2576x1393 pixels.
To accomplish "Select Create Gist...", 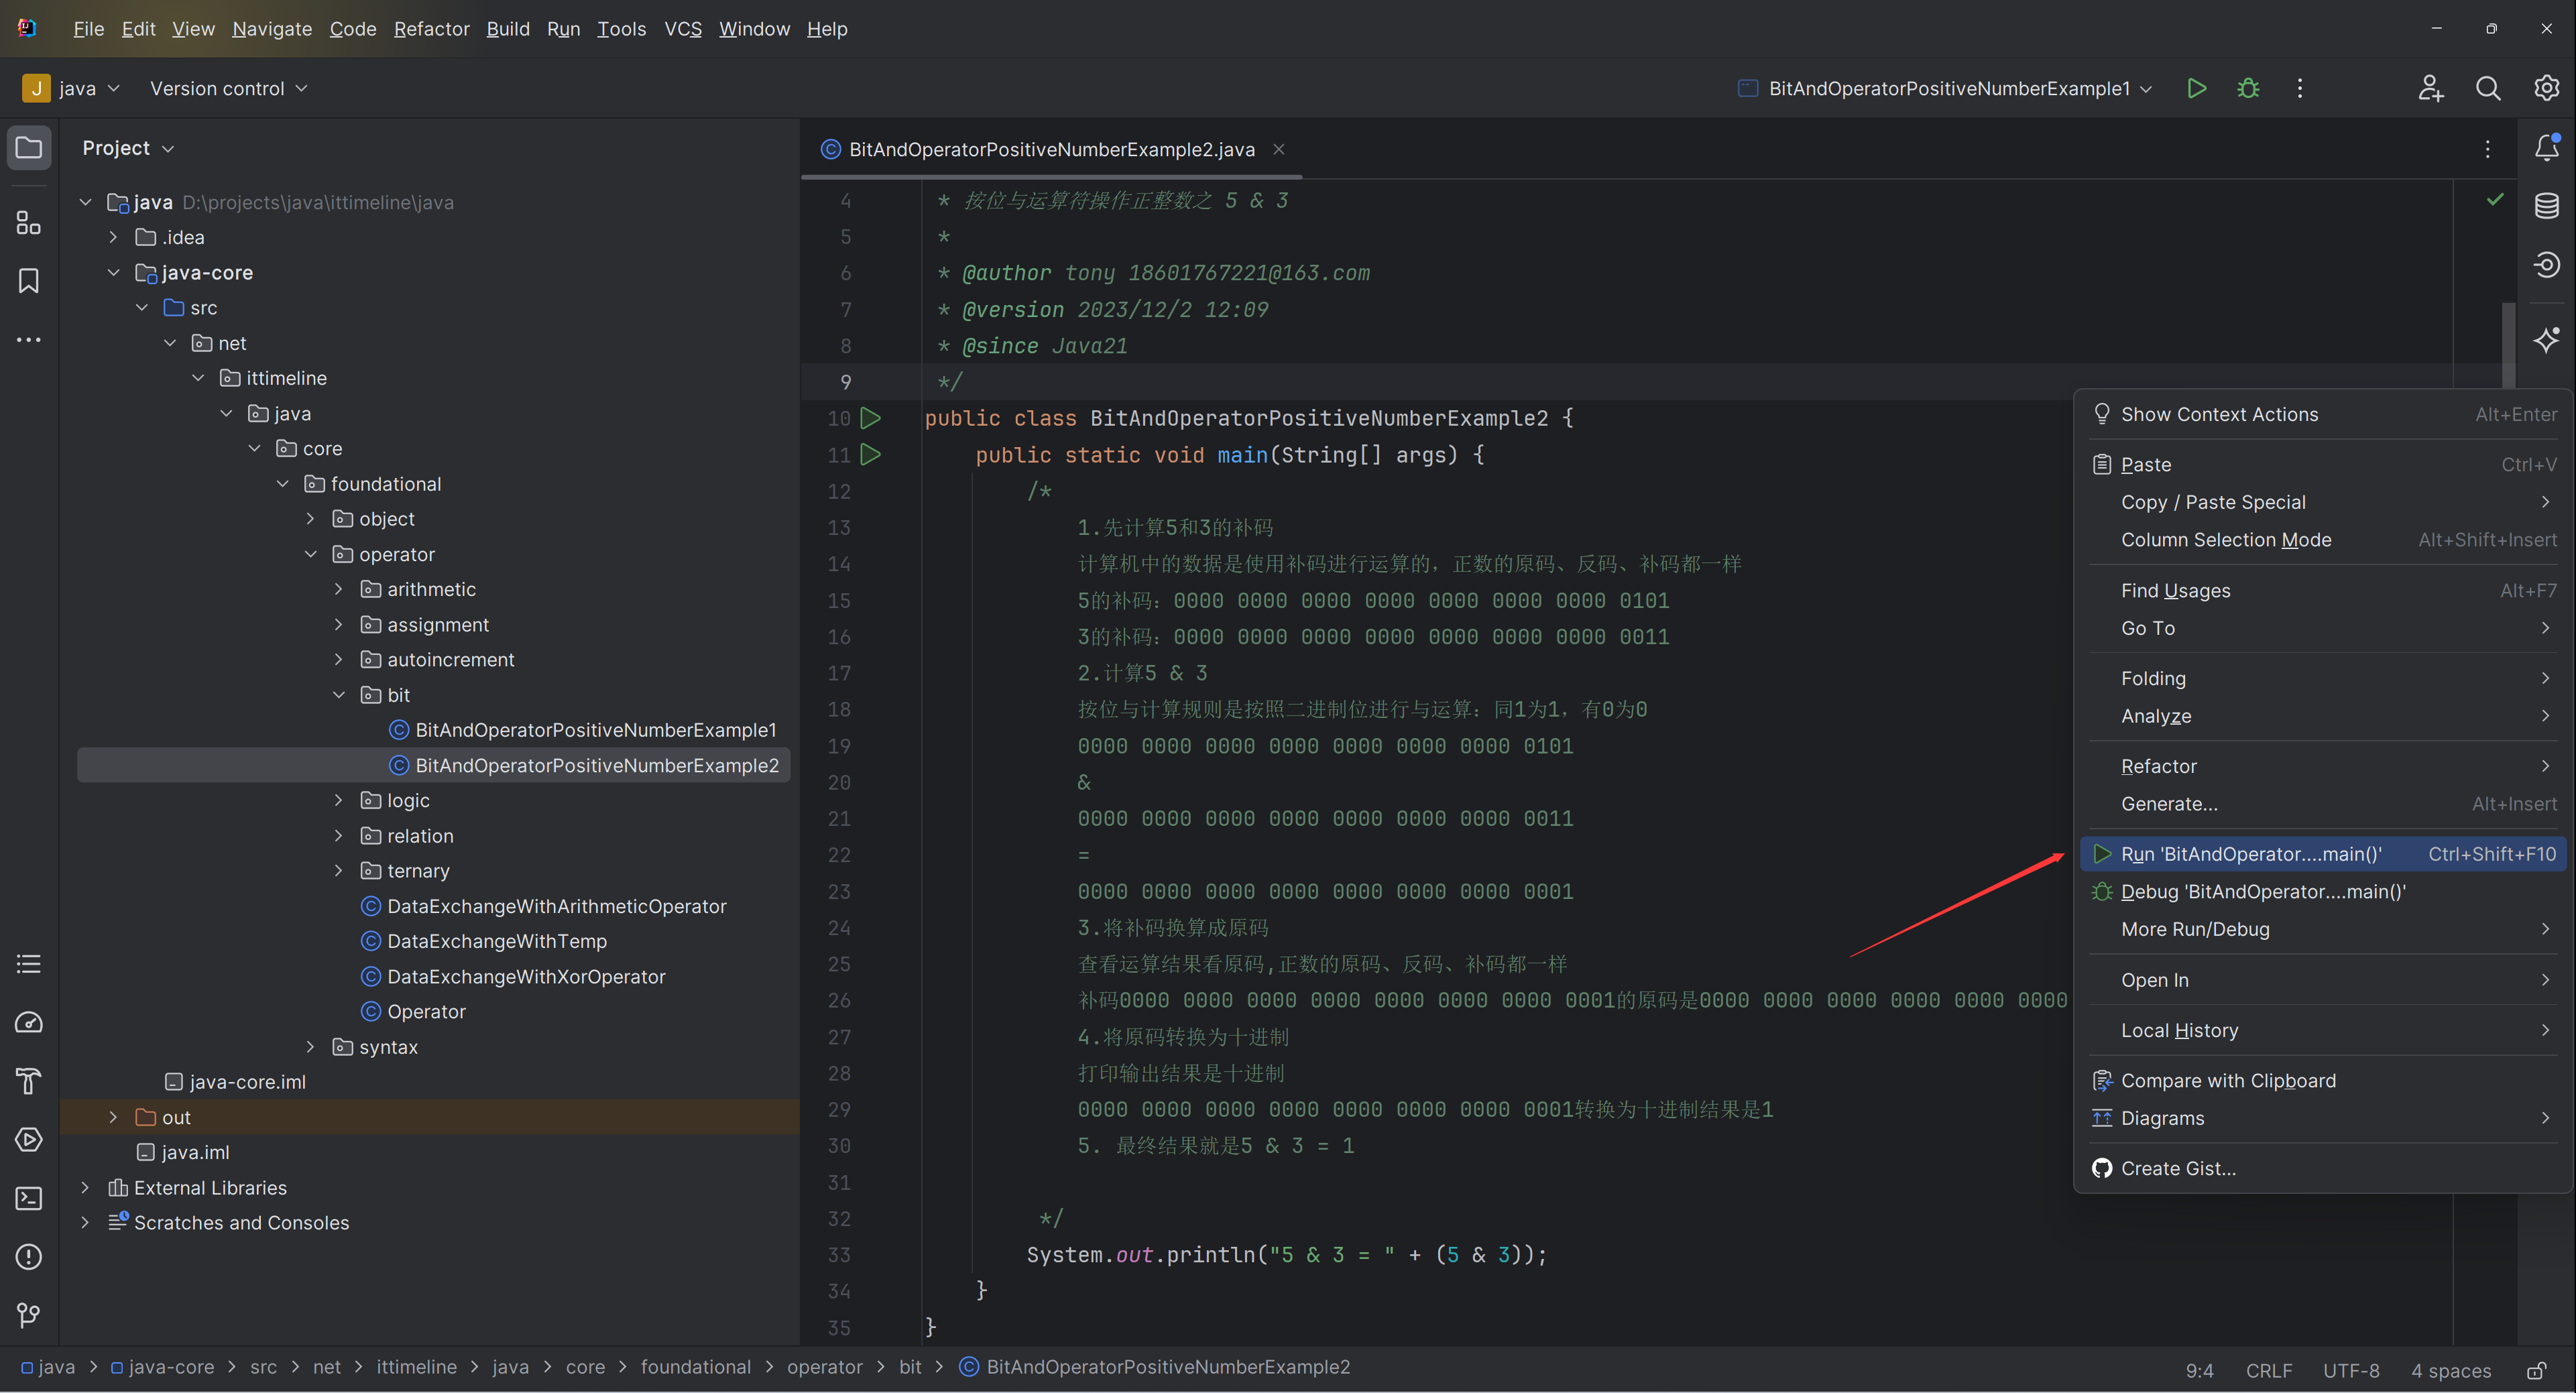I will (x=2324, y=1168).
